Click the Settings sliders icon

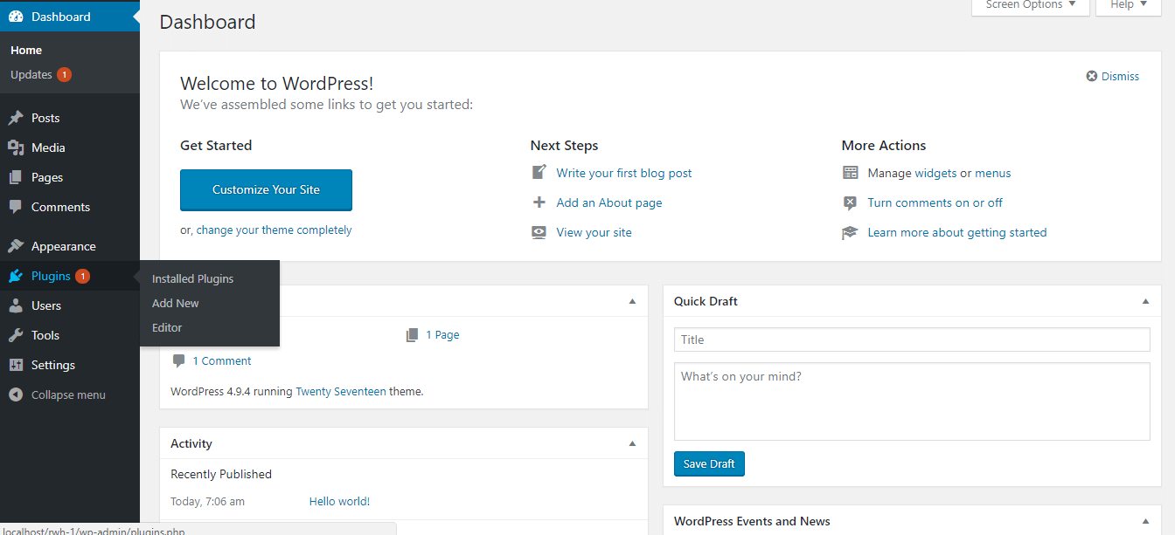(16, 365)
